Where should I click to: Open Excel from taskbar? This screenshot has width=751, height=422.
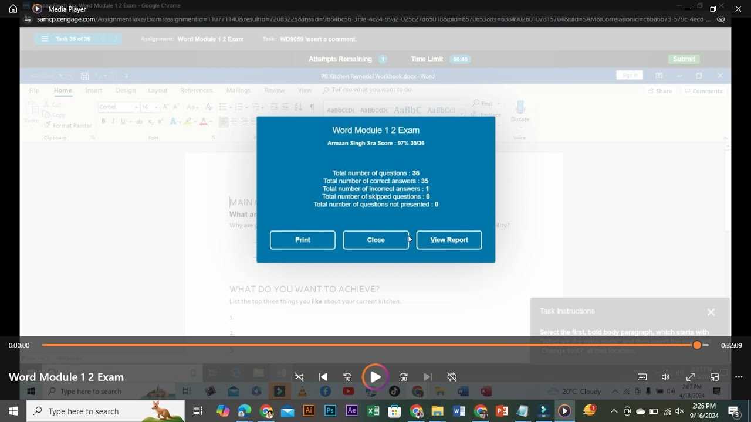373,411
